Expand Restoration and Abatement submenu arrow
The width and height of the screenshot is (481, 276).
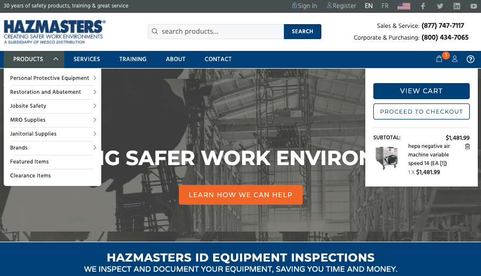click(95, 92)
